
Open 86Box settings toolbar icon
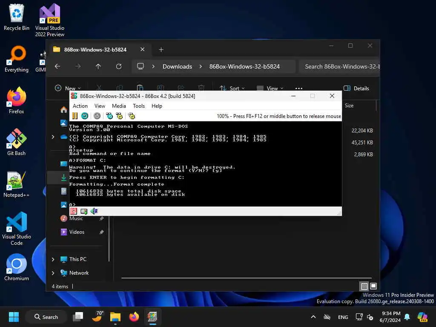(x=132, y=116)
